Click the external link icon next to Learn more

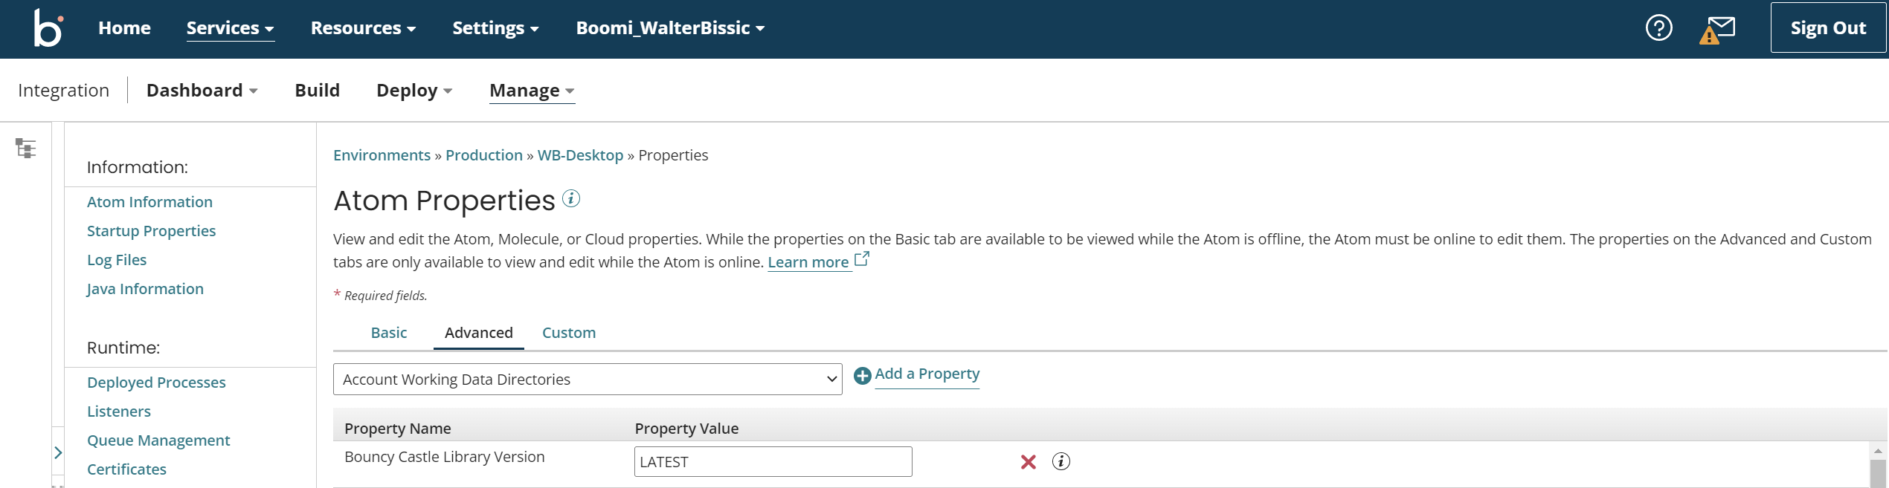coord(861,258)
